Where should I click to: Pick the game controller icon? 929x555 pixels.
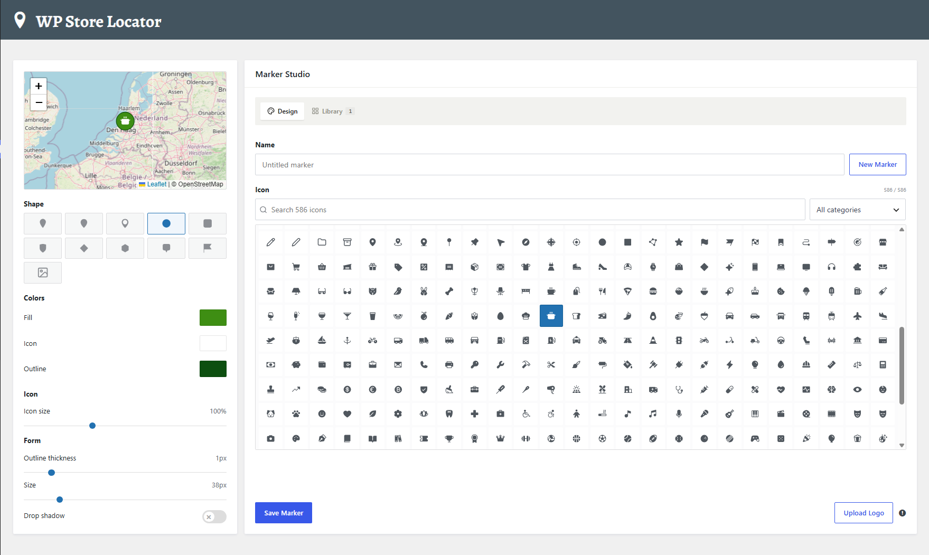pos(755,438)
